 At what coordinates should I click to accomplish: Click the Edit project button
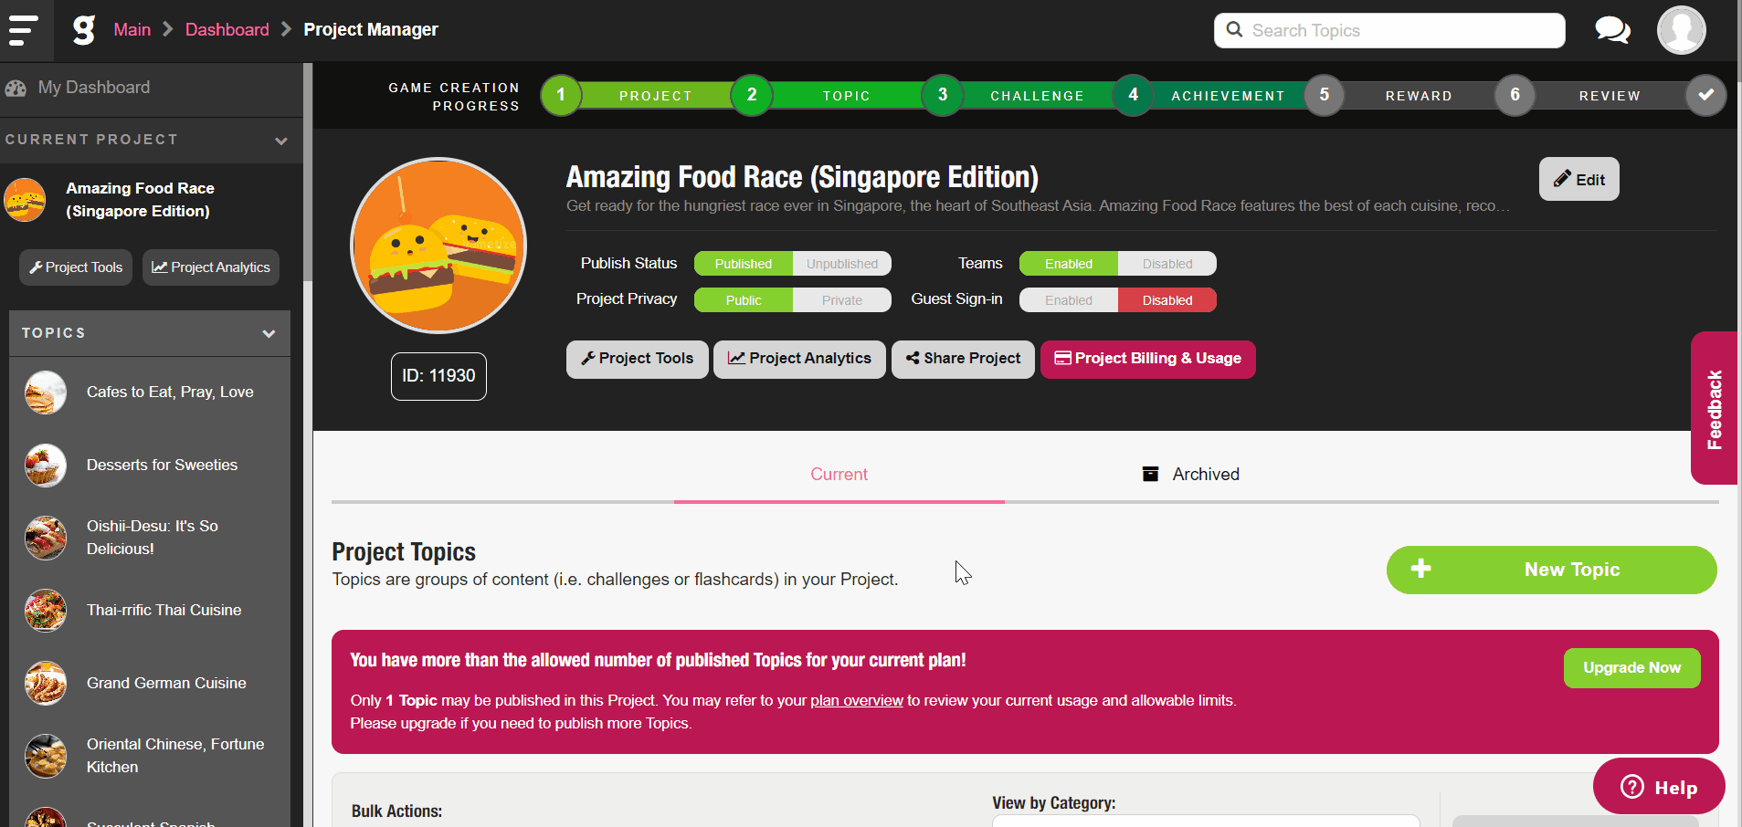1578,179
